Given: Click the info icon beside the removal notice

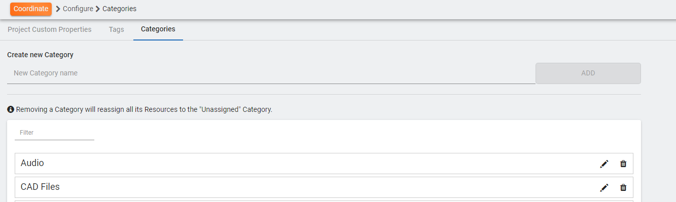Looking at the screenshot, I should pos(11,109).
